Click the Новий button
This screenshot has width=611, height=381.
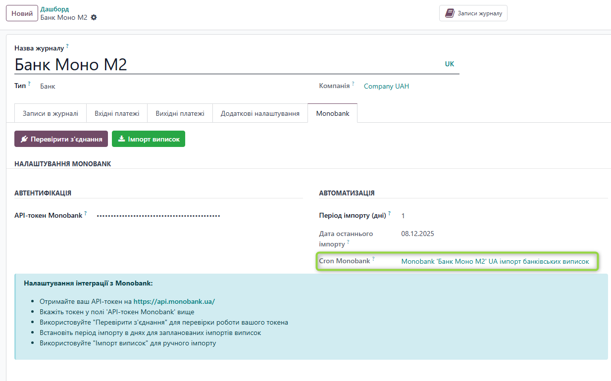[x=21, y=13]
